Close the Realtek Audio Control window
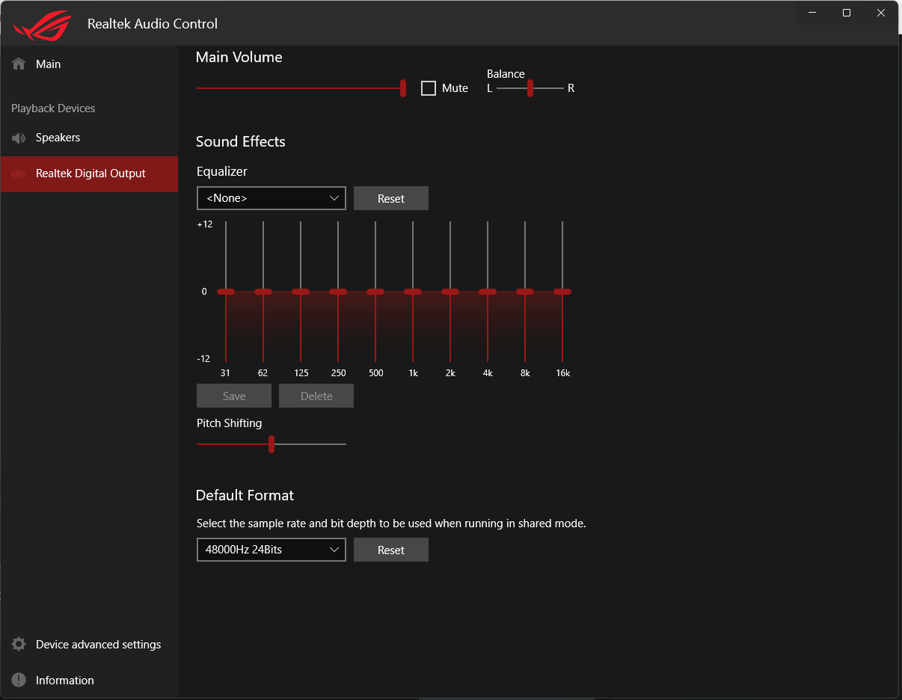 (x=881, y=13)
